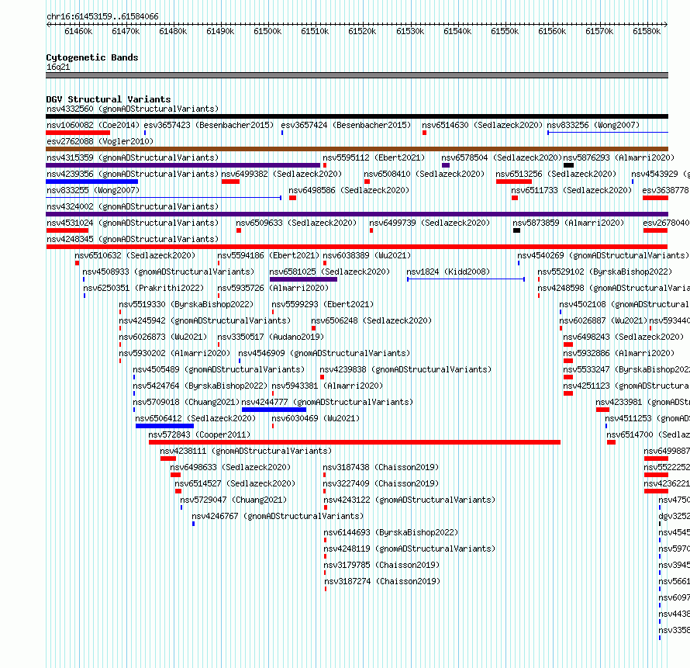Click the nsv833255 (Wong2007) label
Image resolution: width=690 pixels, height=668 pixels.
93,190
